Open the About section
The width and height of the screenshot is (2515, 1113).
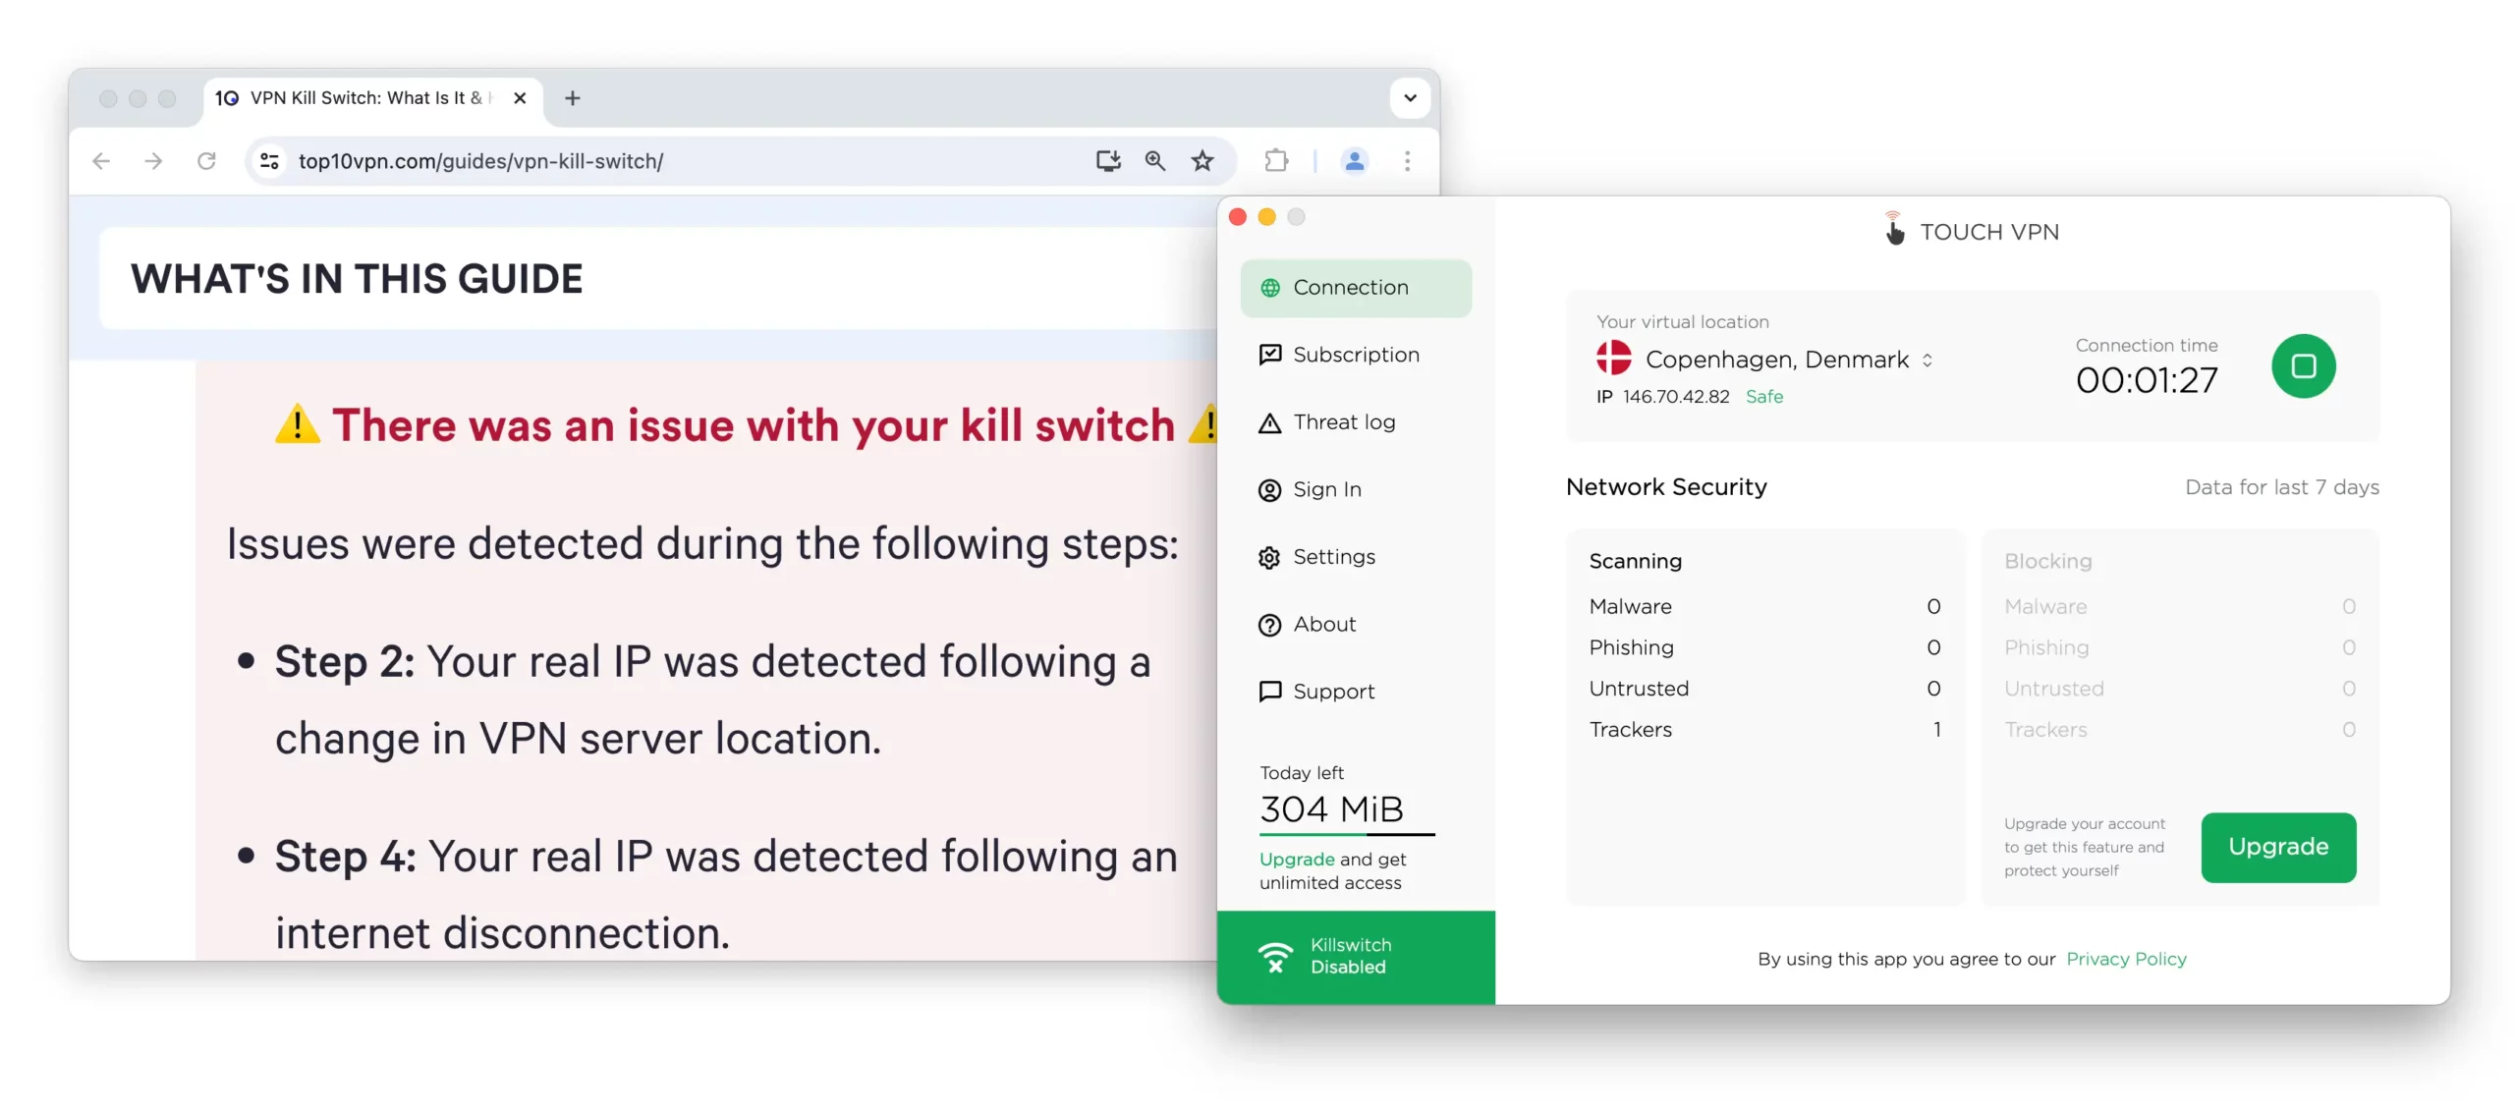[x=1324, y=625]
